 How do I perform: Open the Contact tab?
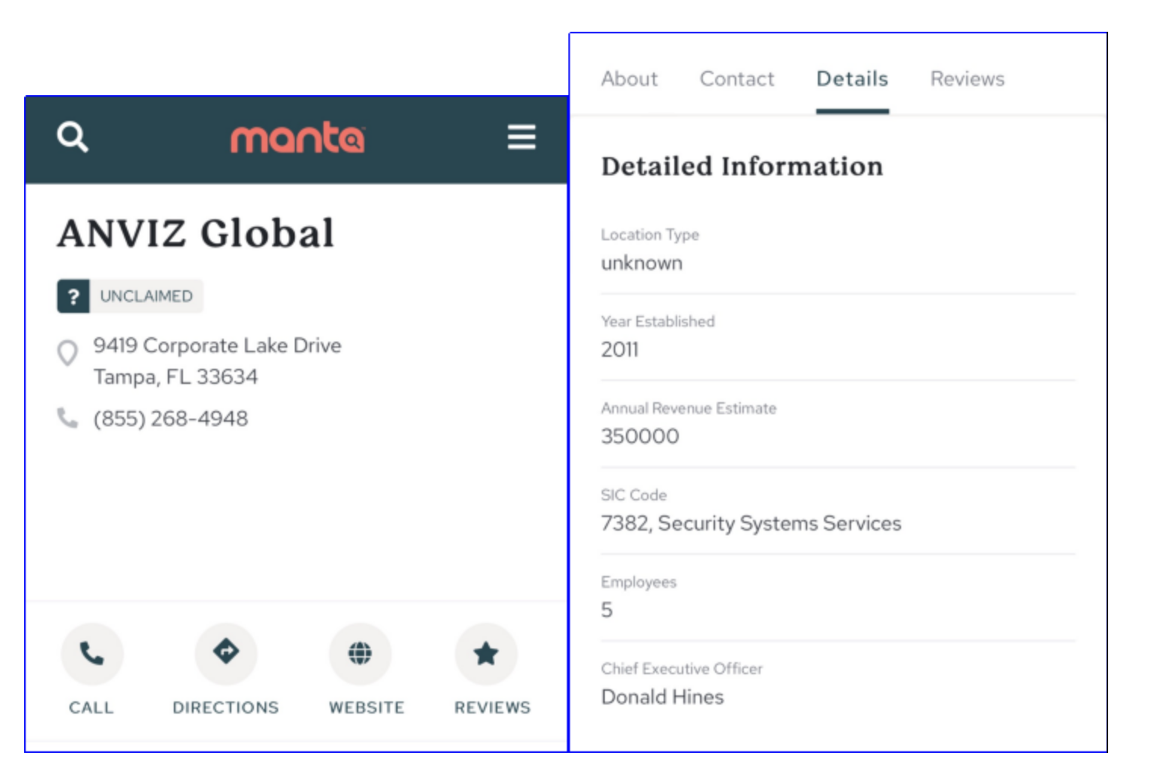(x=737, y=79)
